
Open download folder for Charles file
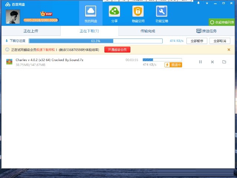224,62
